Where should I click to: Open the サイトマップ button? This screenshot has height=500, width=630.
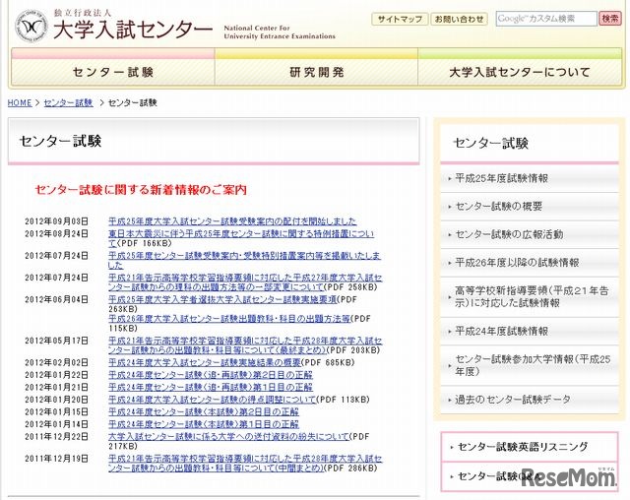click(x=400, y=19)
